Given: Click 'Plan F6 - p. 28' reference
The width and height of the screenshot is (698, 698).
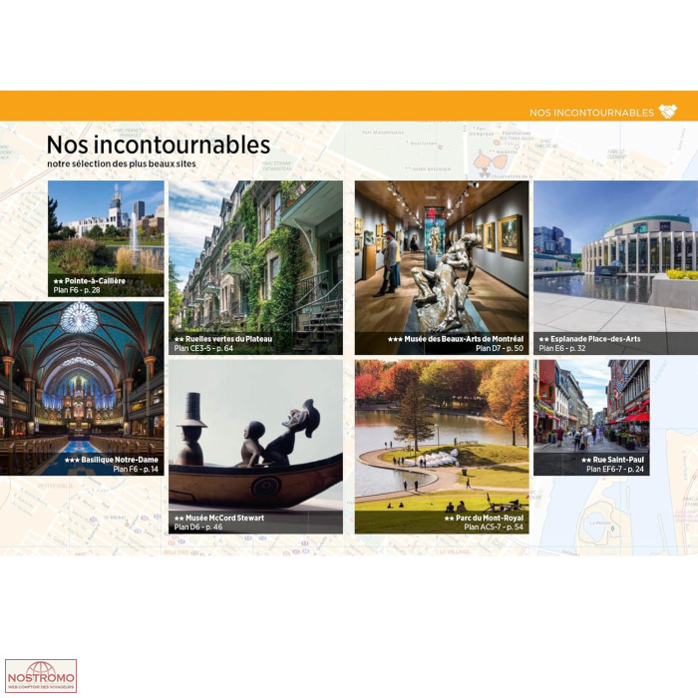Looking at the screenshot, I should 77,290.
